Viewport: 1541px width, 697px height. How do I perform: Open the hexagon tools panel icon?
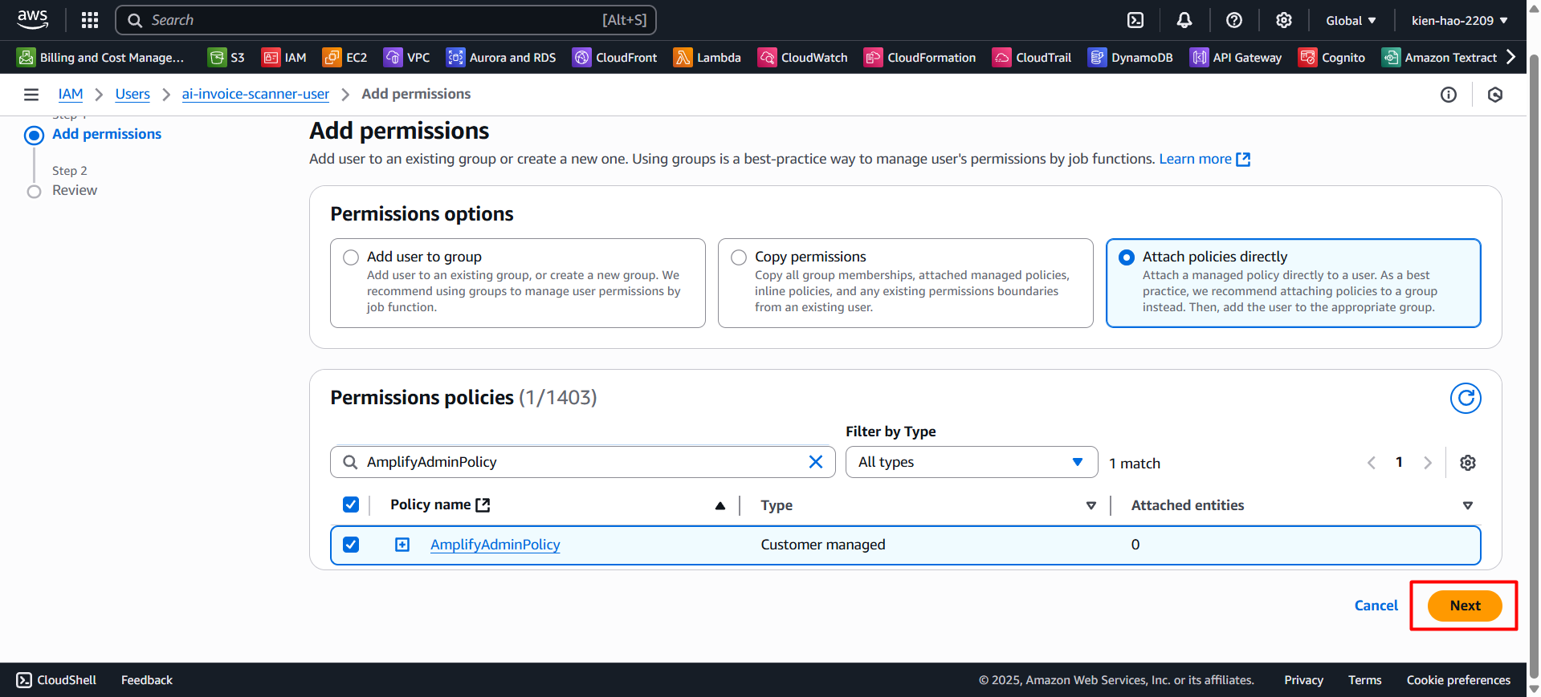1495,95
